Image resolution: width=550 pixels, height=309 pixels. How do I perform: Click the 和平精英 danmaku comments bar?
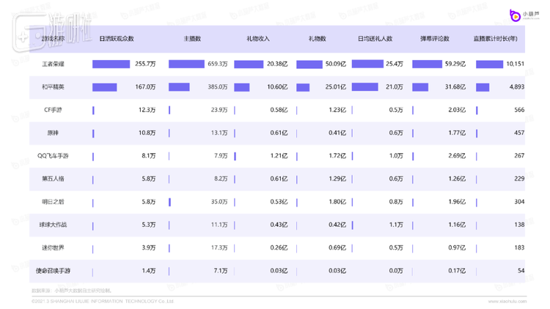tap(420, 87)
